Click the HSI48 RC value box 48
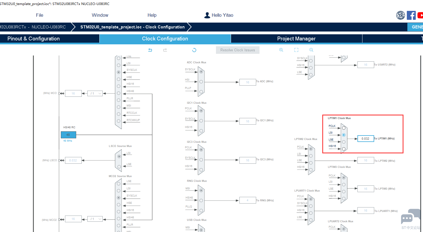This screenshot has height=232, width=423. (68, 135)
